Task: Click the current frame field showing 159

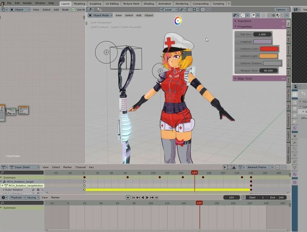Action: click(x=232, y=198)
